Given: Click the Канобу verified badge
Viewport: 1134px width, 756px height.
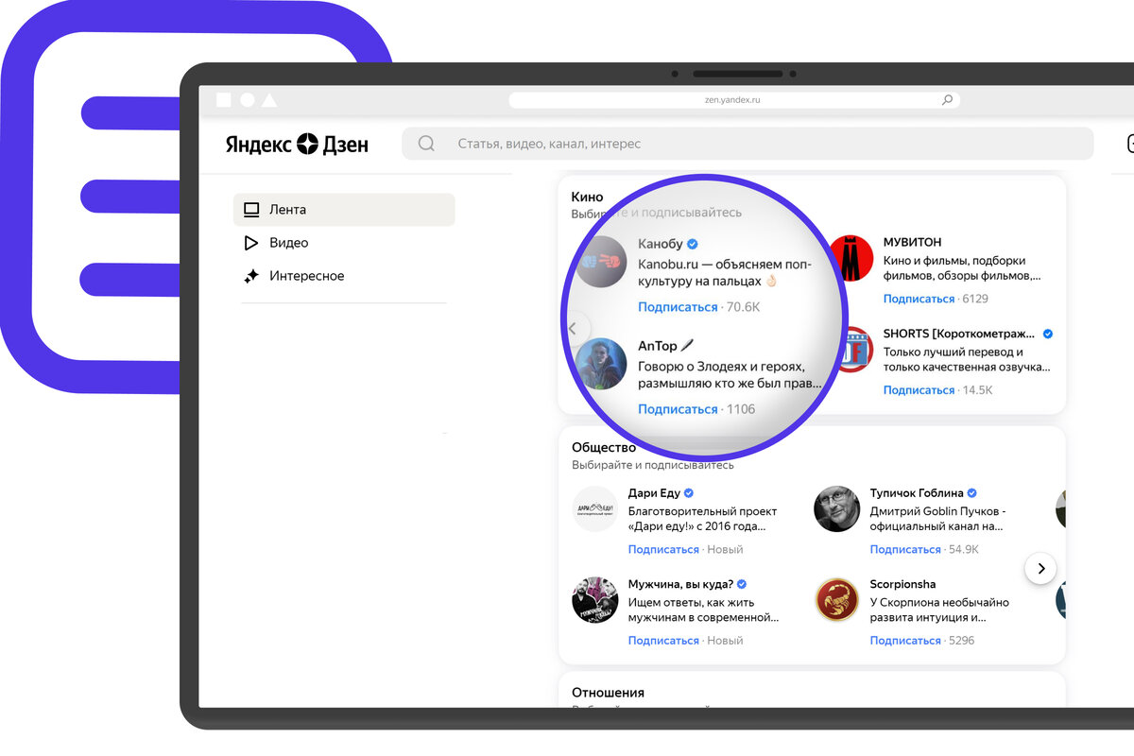Looking at the screenshot, I should [x=692, y=244].
